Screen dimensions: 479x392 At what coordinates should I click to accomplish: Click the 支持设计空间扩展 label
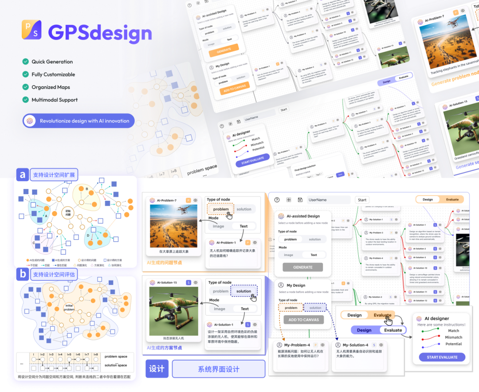pos(54,175)
